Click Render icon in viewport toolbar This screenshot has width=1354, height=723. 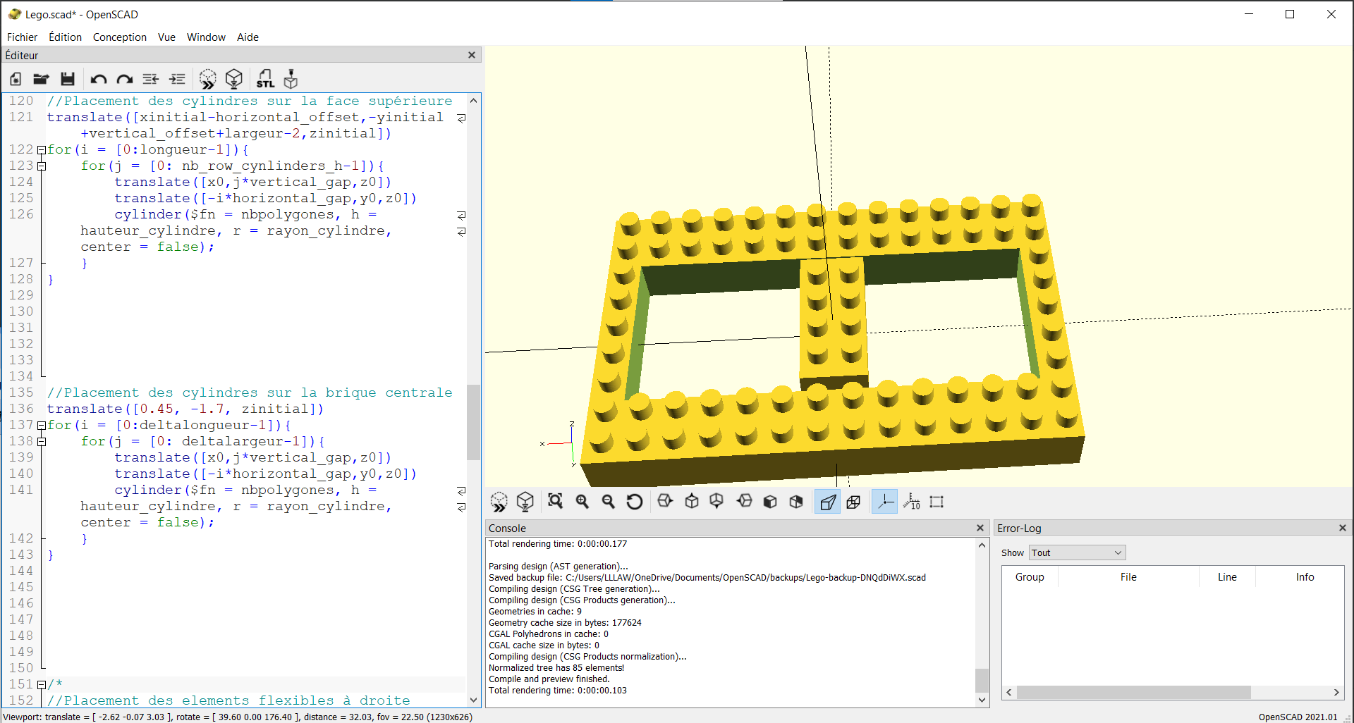525,502
